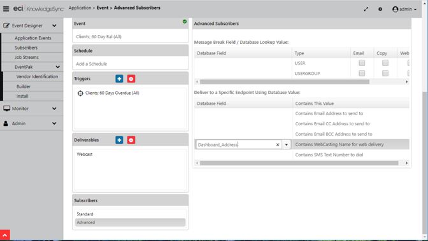Open the hamburger navigation menu
The width and height of the screenshot is (428, 241).
(x=6, y=9)
